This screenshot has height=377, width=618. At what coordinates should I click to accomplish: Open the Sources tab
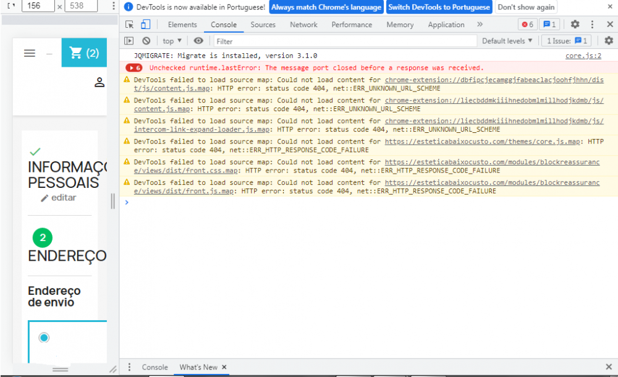tap(263, 25)
